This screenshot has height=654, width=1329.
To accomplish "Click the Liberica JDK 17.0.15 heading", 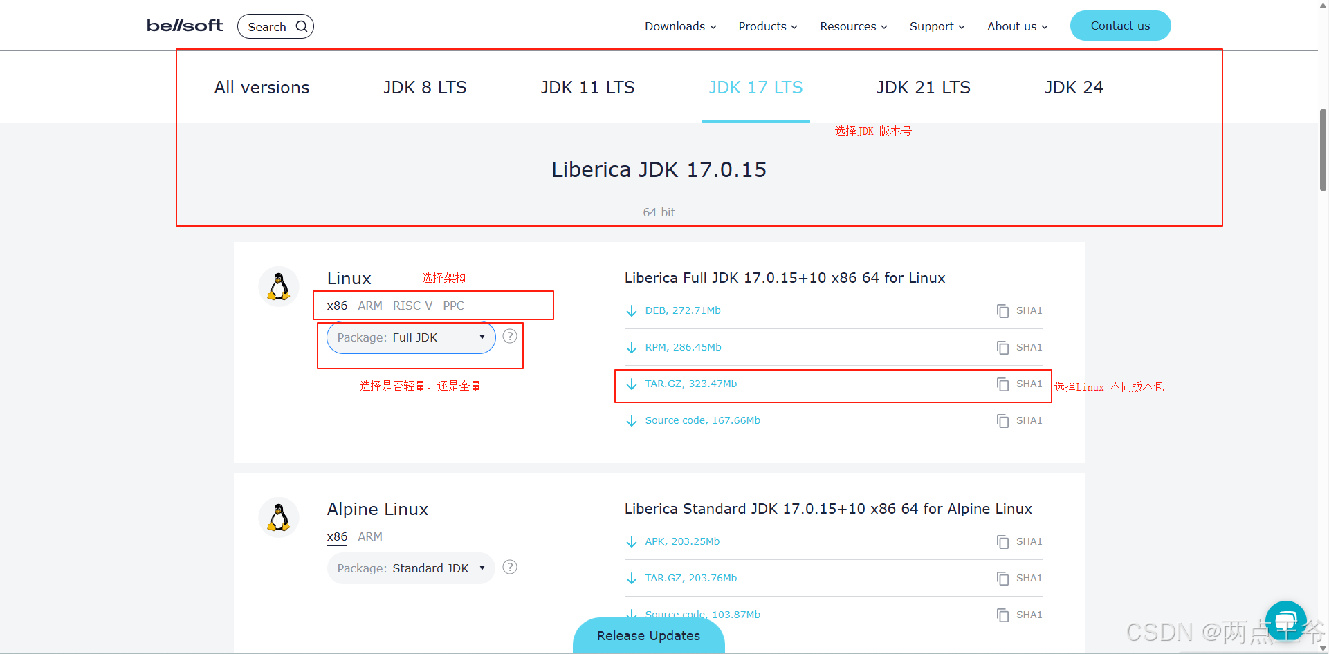I will pyautogui.click(x=659, y=169).
